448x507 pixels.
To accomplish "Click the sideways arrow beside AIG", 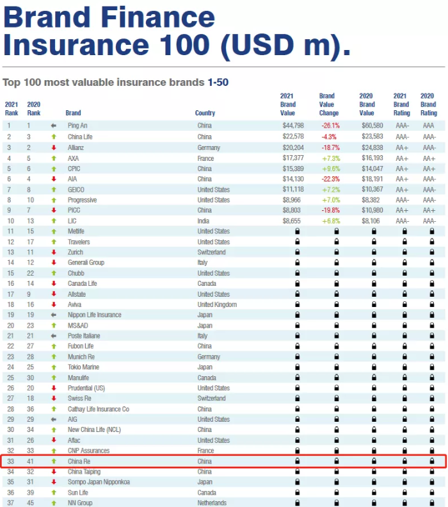I will 54,419.
